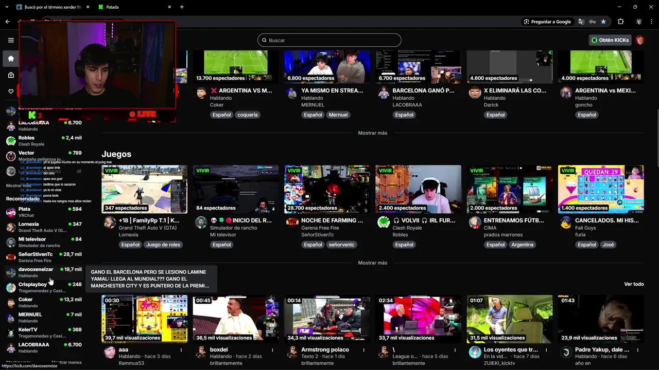Screen dimensions: 659x370
Task: Open 'X ELIMINARÁ LAS CO...' stream title
Action: [515, 90]
